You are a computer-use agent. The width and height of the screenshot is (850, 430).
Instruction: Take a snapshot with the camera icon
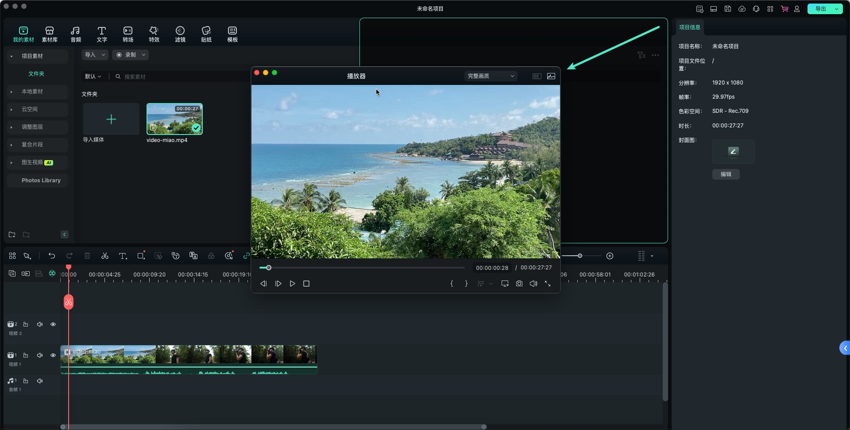click(519, 284)
